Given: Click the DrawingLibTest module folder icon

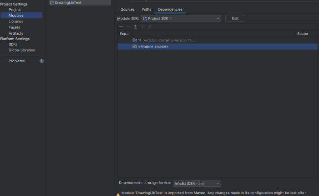Looking at the screenshot, I should tap(52, 2).
